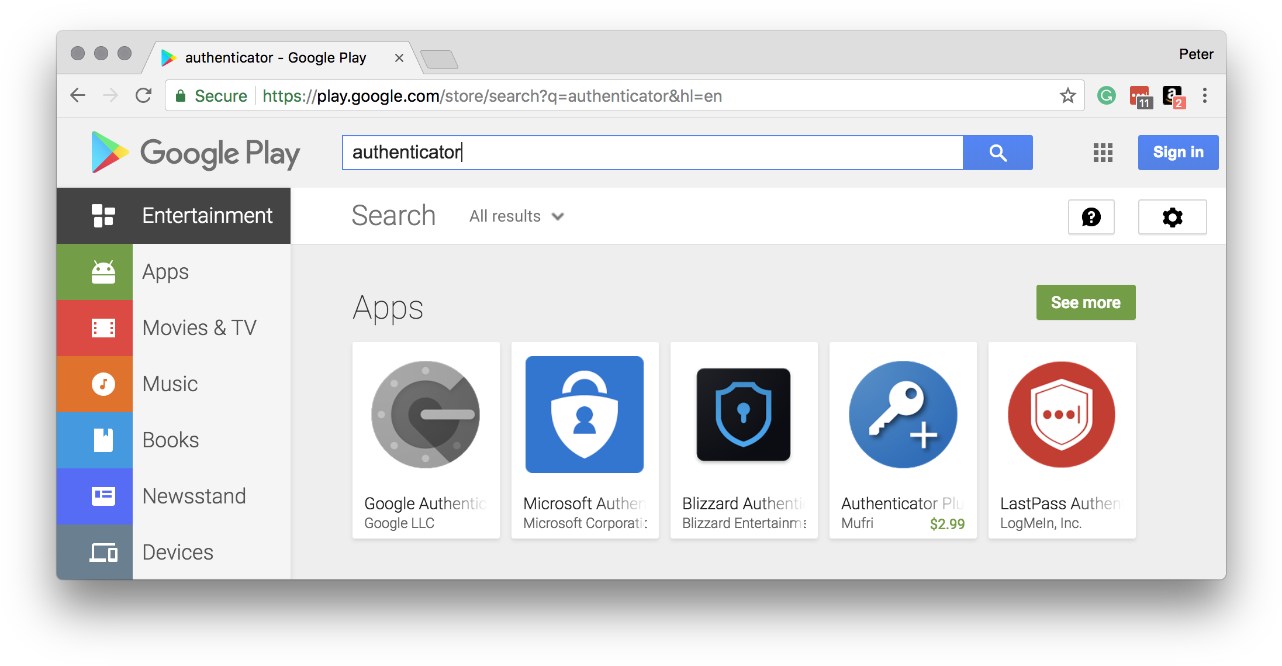Switch to the Entertainment tab

click(x=207, y=216)
